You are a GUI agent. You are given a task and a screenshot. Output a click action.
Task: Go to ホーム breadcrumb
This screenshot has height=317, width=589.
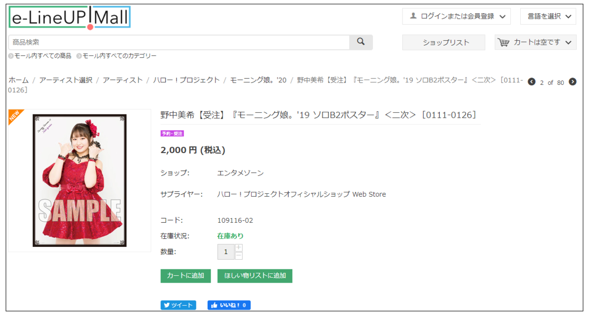19,79
